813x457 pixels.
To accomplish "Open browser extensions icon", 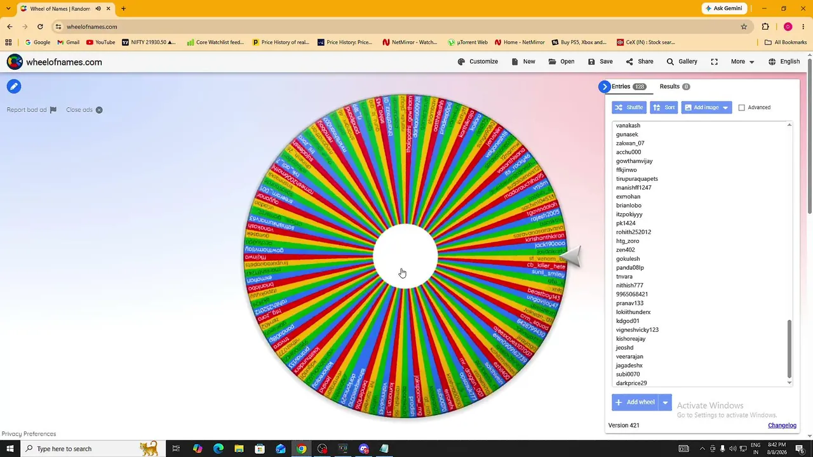I will [765, 27].
